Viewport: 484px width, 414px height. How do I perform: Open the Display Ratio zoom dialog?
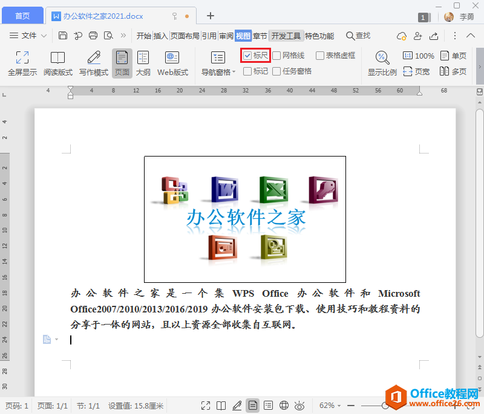[382, 63]
